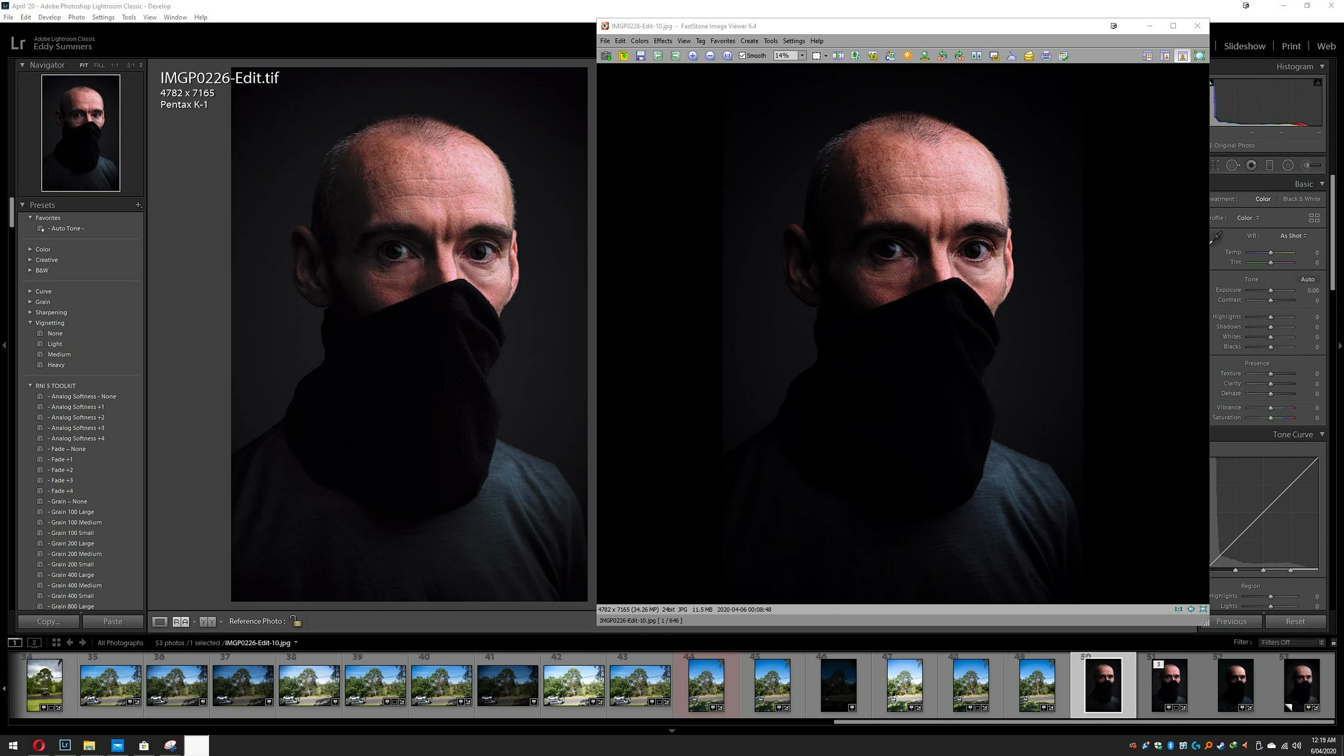The height and width of the screenshot is (756, 1344).
Task: Switch to the Slideshow module
Action: click(x=1244, y=46)
